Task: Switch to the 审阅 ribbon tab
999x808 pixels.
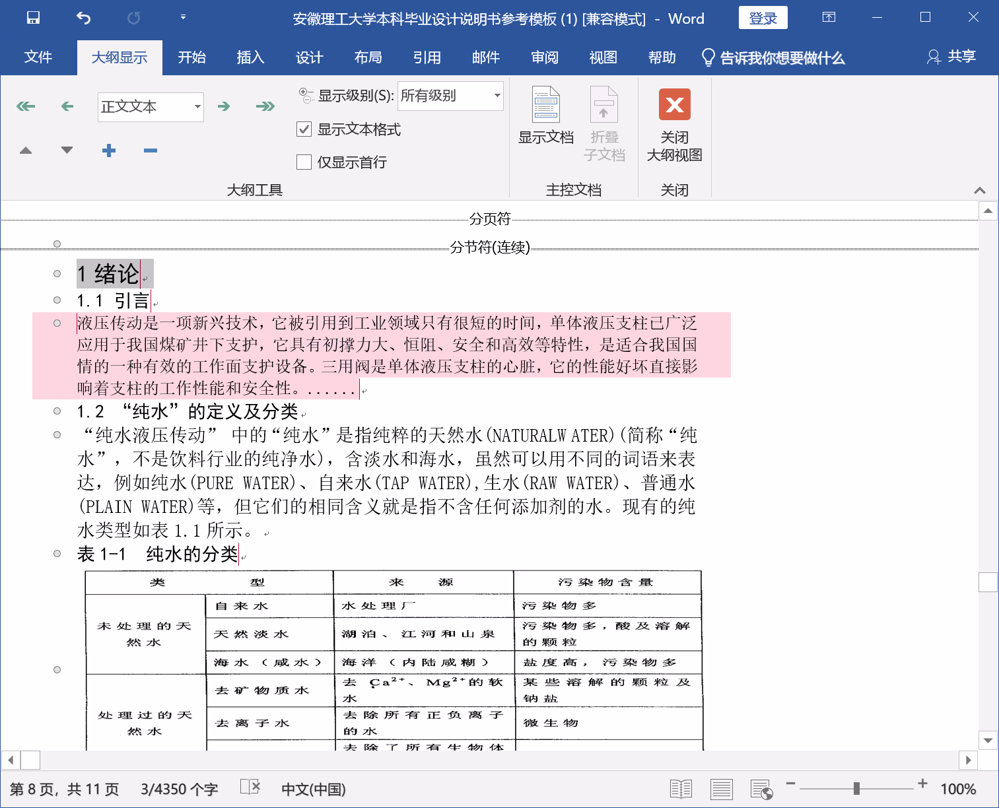Action: click(x=544, y=57)
